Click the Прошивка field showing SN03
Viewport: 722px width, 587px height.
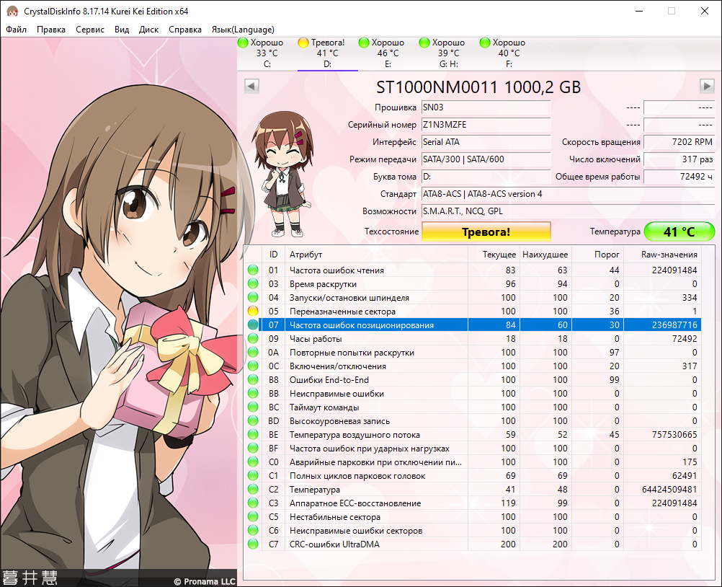[x=486, y=107]
